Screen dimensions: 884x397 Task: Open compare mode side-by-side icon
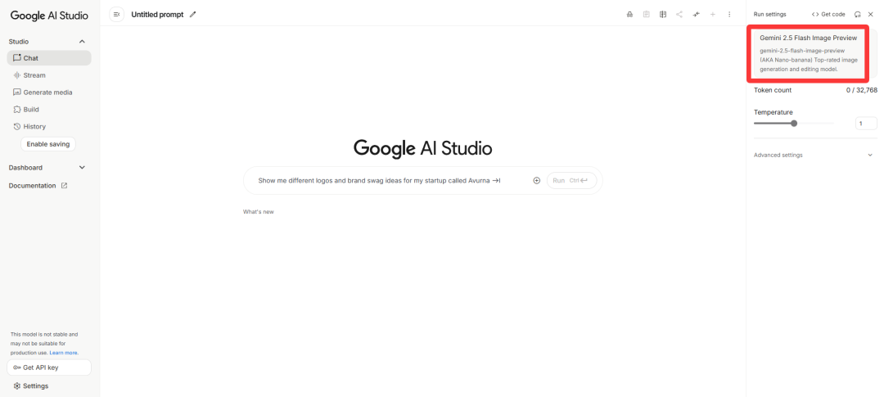tap(663, 14)
